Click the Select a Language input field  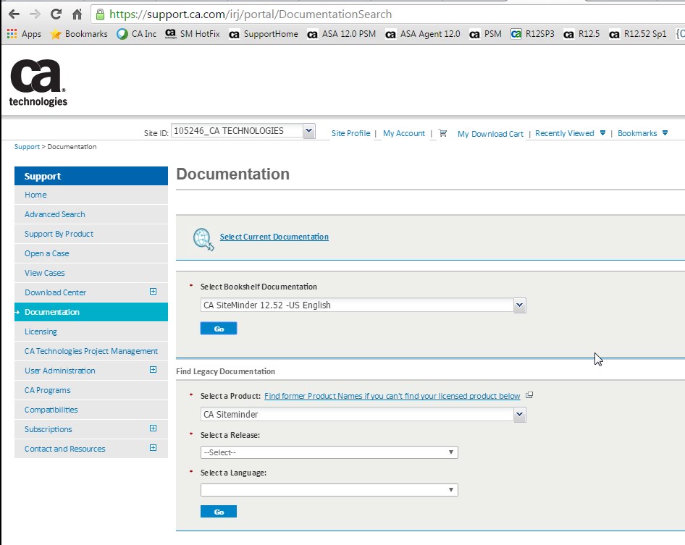tap(329, 489)
